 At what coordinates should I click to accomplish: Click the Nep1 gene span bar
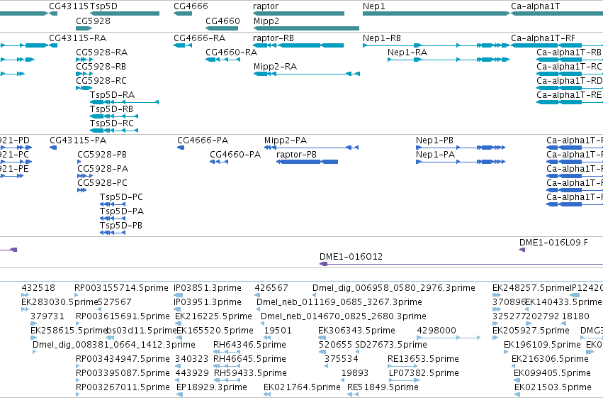pyautogui.click(x=436, y=13)
